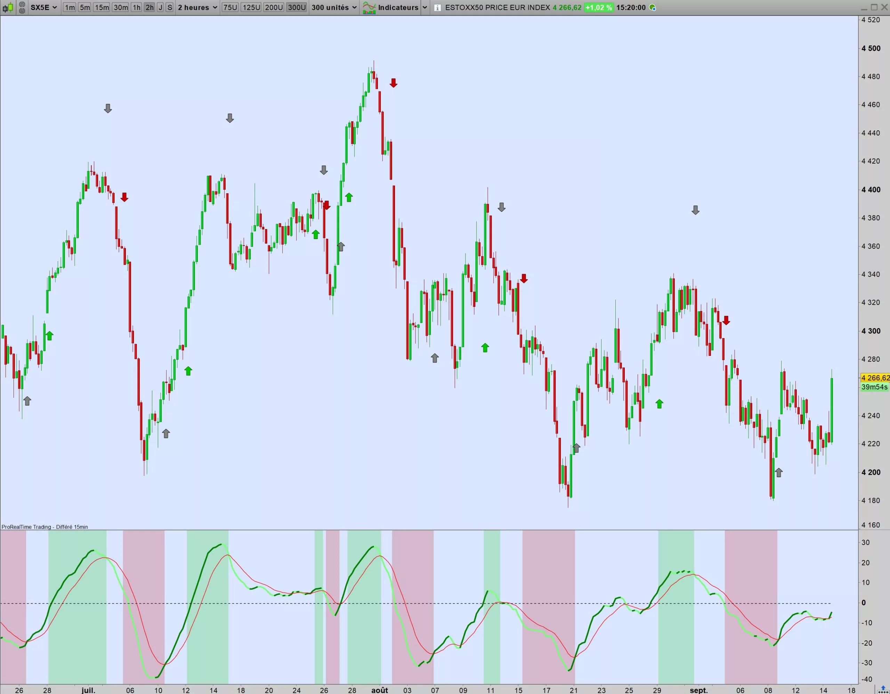Click the -40 level on the indicator scale
The image size is (890, 694).
(x=866, y=679)
